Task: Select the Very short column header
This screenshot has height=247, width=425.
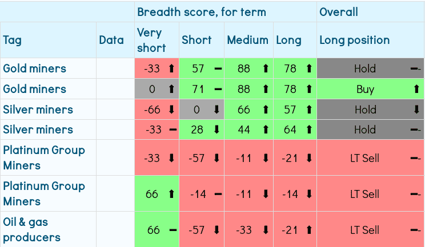Action: (x=150, y=40)
